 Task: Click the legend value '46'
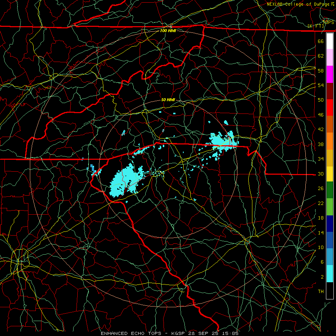pos(321,115)
